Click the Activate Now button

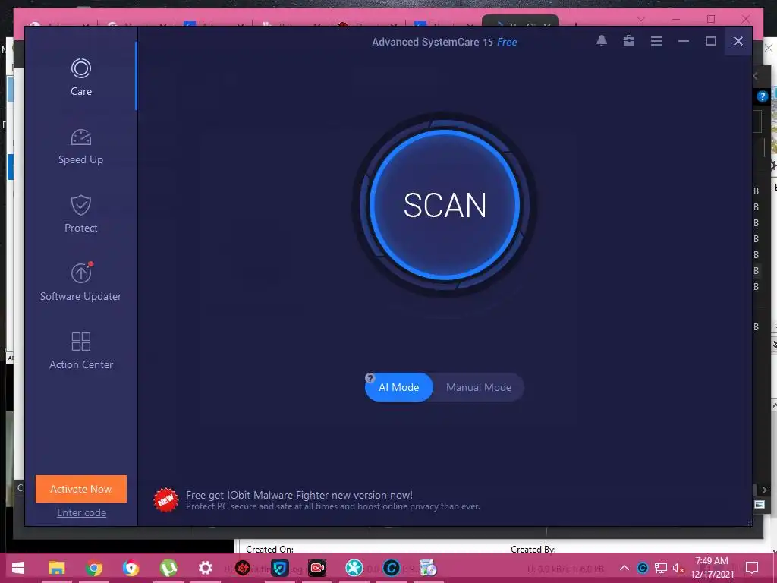[80, 489]
